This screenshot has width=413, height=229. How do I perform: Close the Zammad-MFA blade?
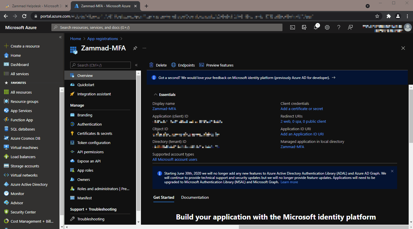click(403, 48)
